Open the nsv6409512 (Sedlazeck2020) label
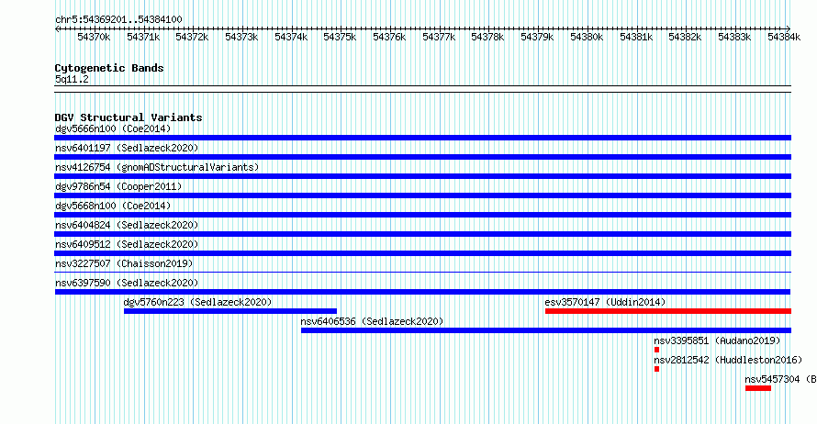 tap(127, 244)
